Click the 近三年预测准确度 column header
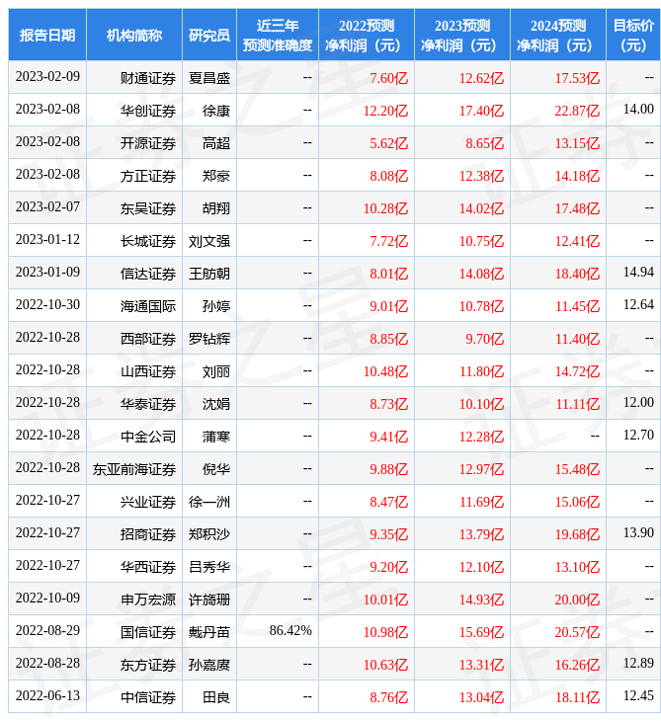Image resolution: width=661 pixels, height=721 pixels. [x=278, y=35]
